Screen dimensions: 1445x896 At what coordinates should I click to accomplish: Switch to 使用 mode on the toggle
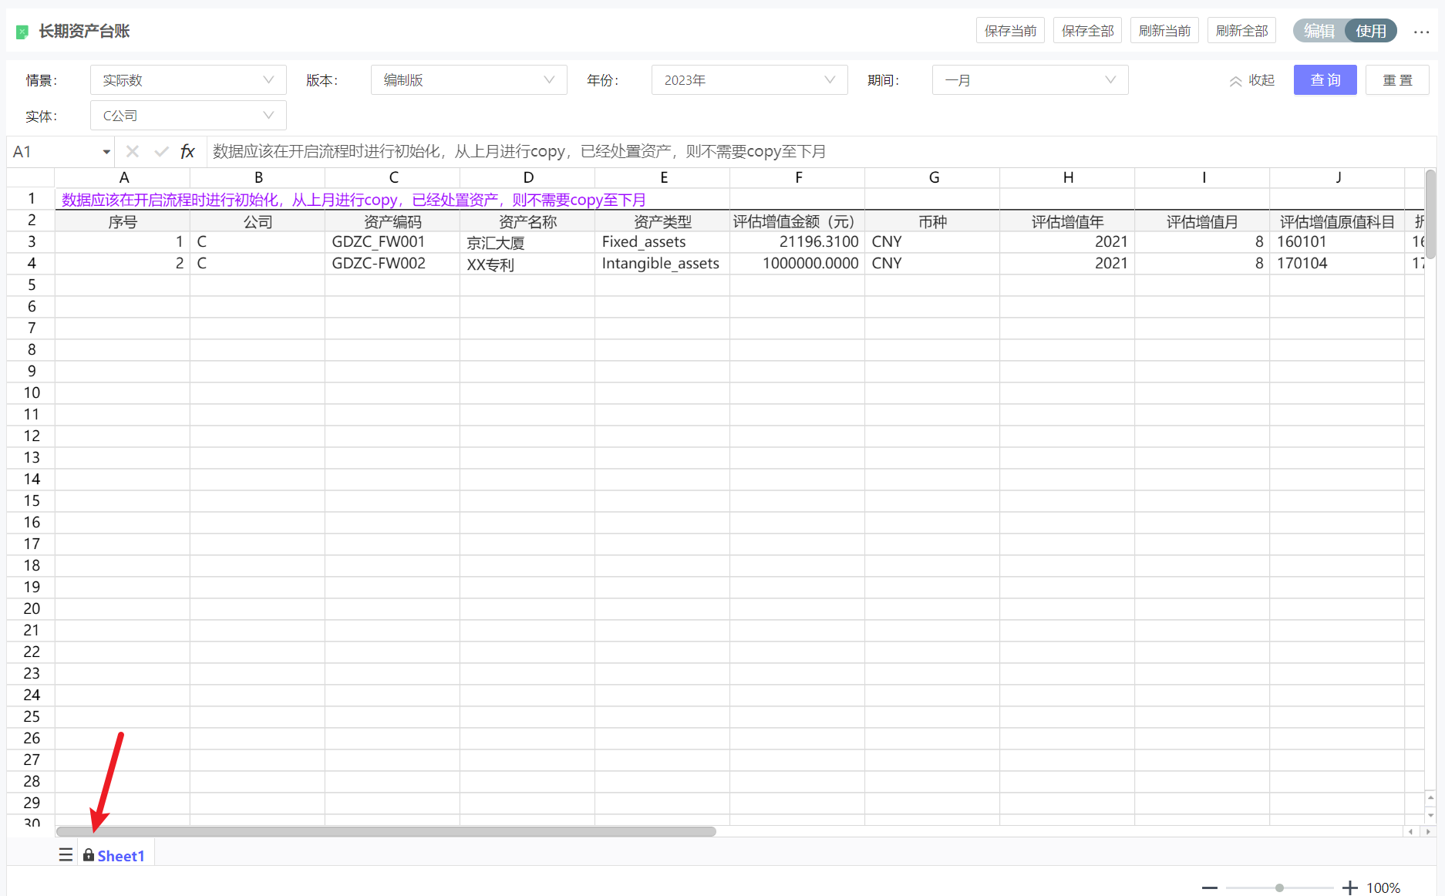(1370, 31)
